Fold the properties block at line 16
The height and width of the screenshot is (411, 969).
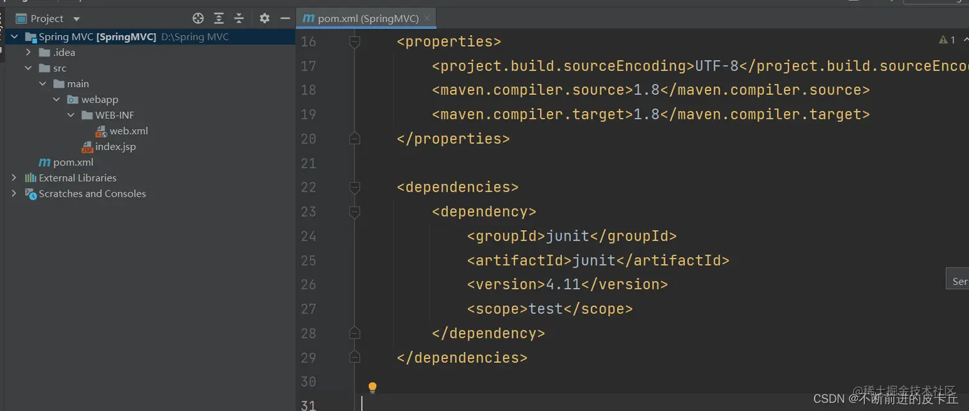pos(354,42)
